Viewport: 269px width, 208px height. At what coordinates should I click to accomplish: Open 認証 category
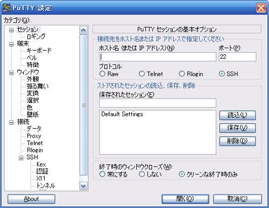[x=43, y=171]
